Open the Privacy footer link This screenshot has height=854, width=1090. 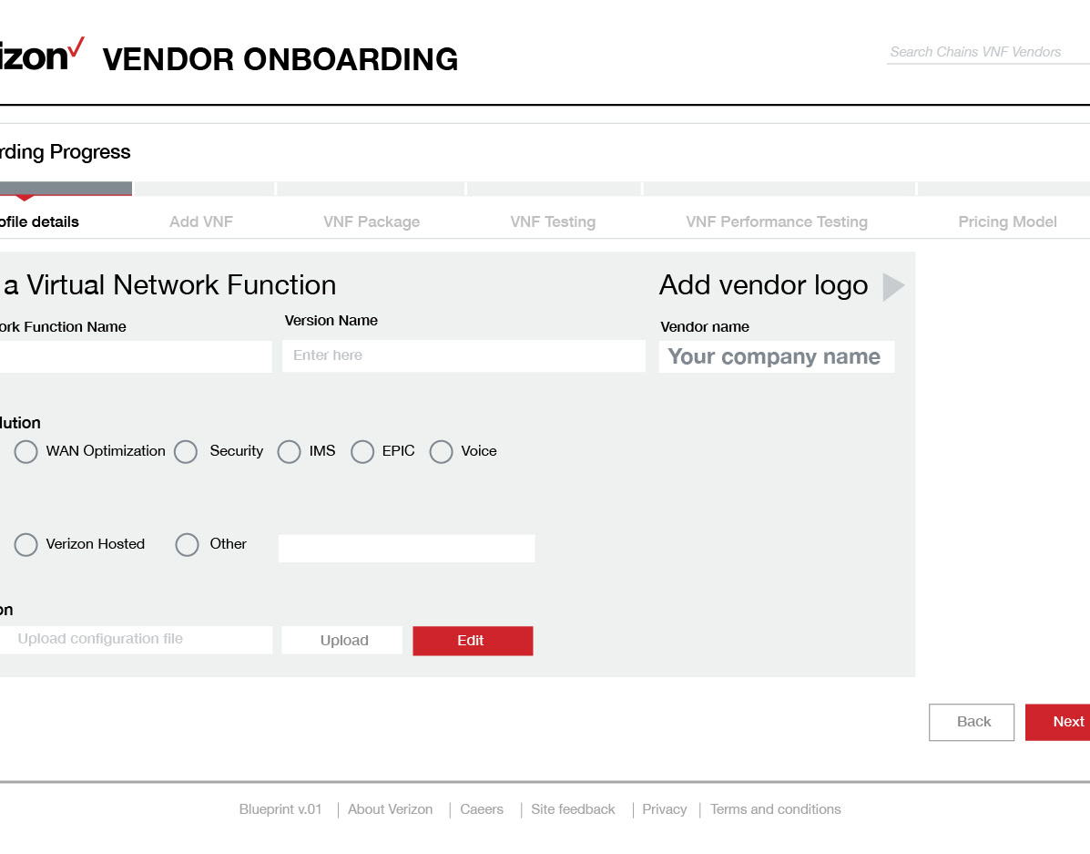pyautogui.click(x=665, y=809)
